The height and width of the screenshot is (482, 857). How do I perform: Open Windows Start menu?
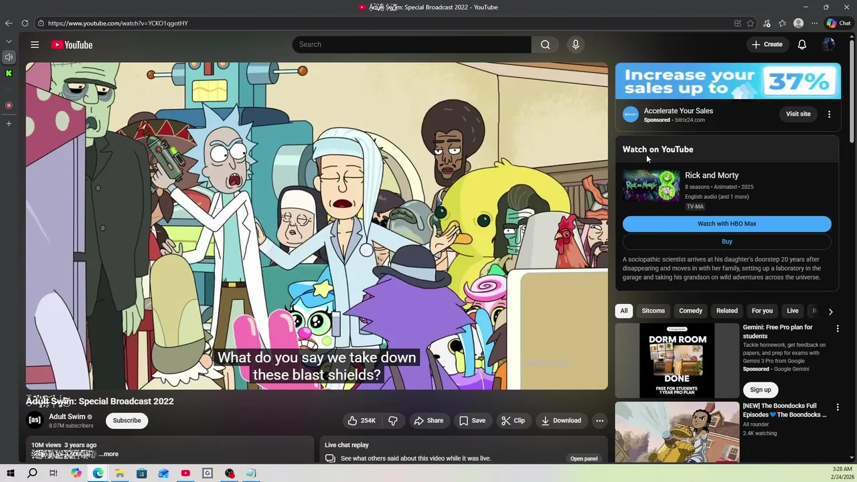(x=11, y=473)
